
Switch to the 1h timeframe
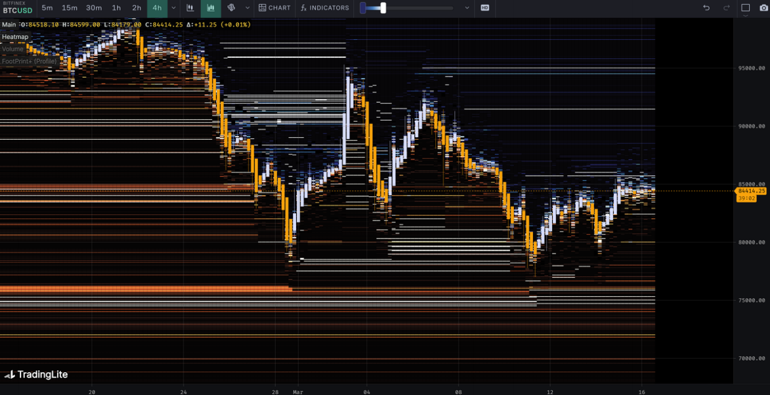pyautogui.click(x=116, y=8)
